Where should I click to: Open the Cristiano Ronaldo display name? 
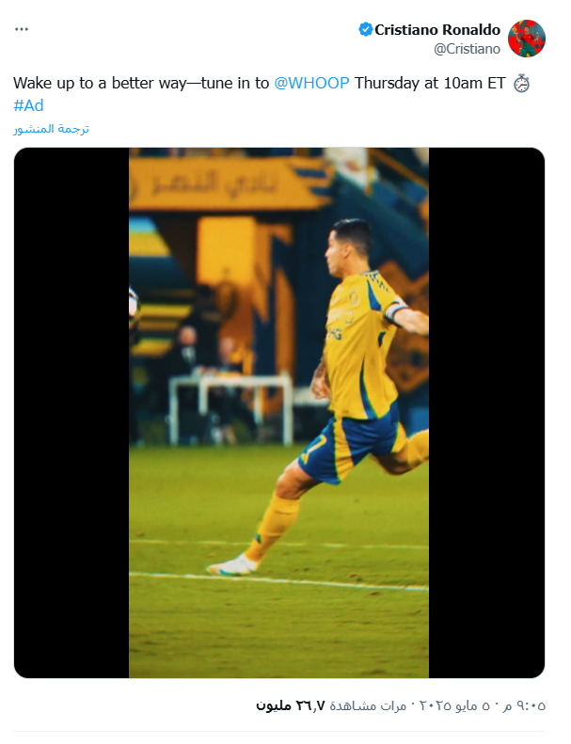click(437, 29)
